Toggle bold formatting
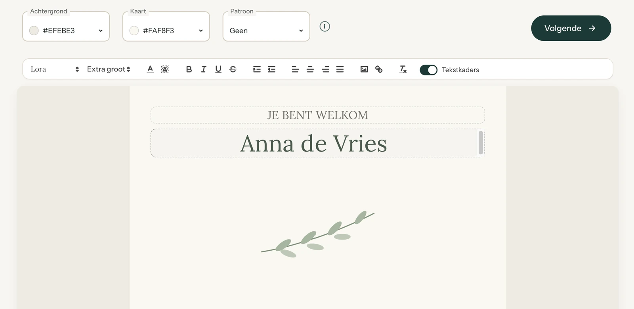The height and width of the screenshot is (309, 634). tap(189, 69)
